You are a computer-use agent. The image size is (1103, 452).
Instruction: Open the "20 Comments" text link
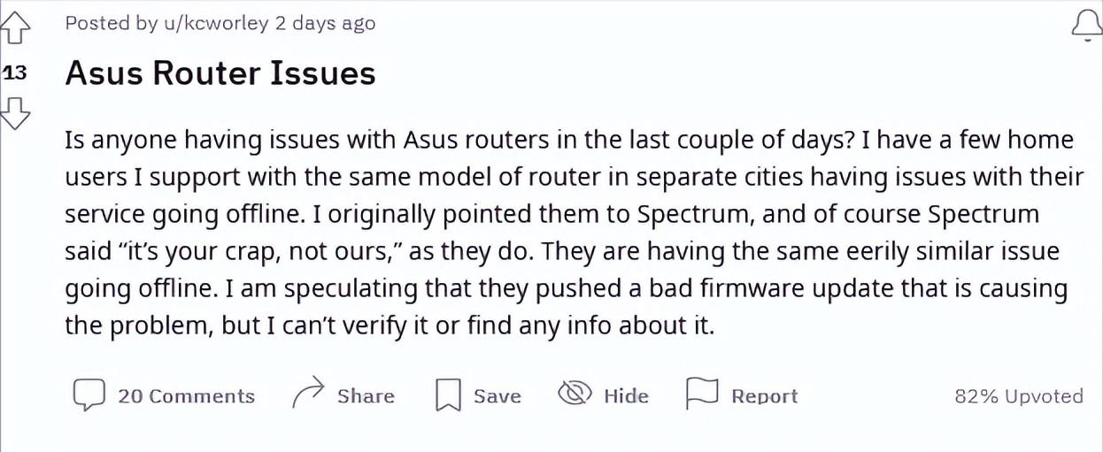186,396
